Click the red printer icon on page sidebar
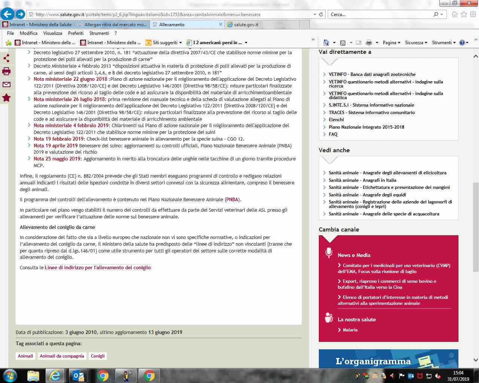Screen dimensions: 479x383 coord(6,71)
